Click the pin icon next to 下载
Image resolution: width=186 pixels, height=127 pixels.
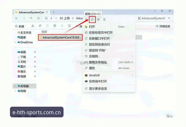[35, 57]
